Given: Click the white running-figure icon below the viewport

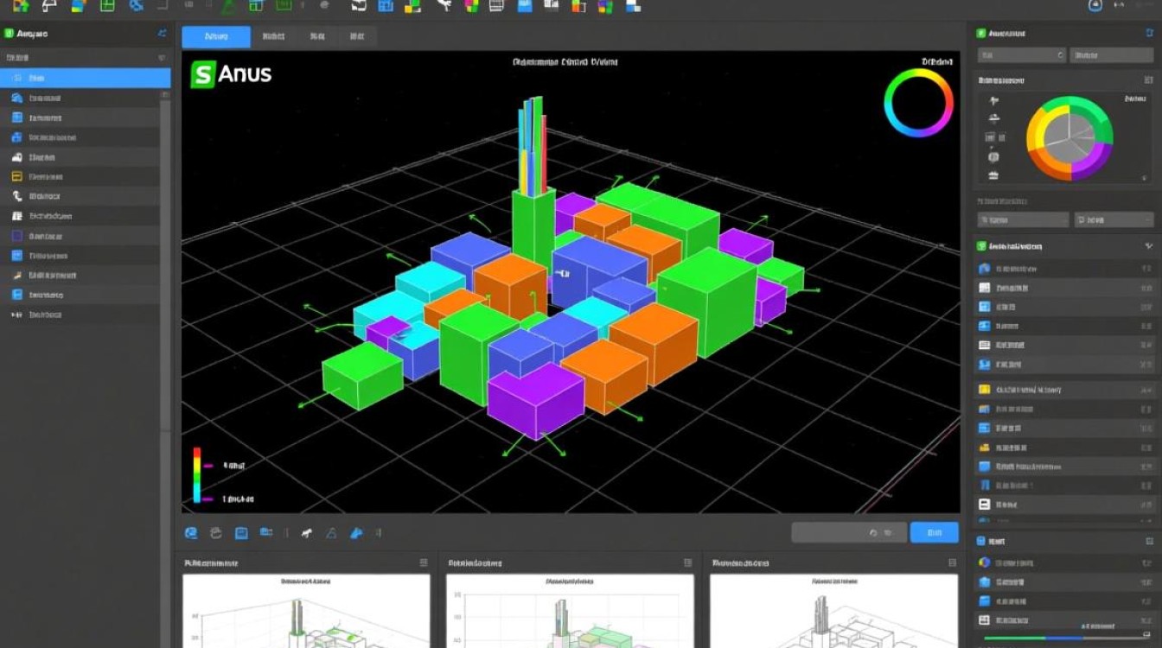Looking at the screenshot, I should [306, 533].
